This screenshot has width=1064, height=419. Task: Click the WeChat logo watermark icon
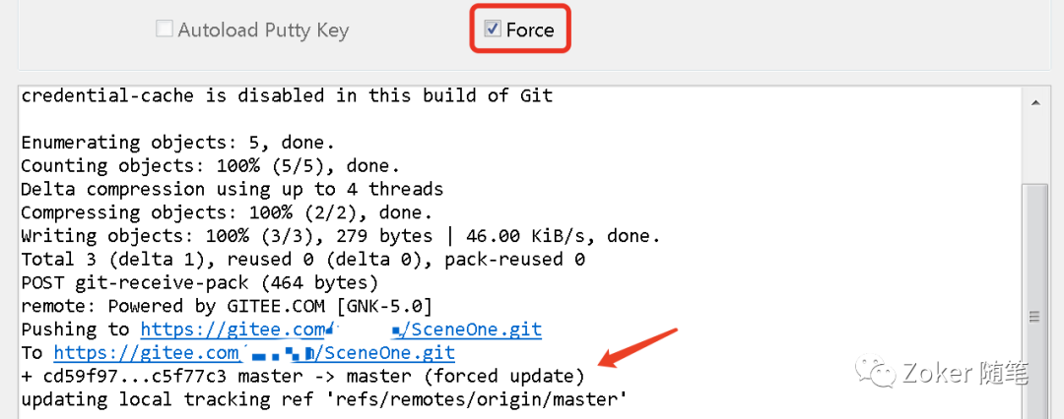(874, 372)
